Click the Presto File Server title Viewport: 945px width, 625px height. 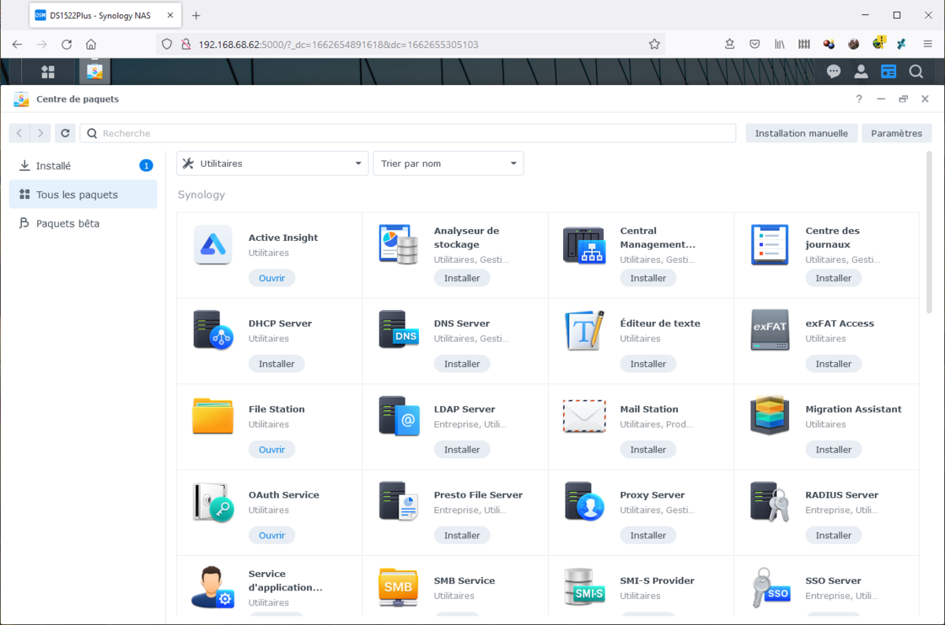coord(478,495)
